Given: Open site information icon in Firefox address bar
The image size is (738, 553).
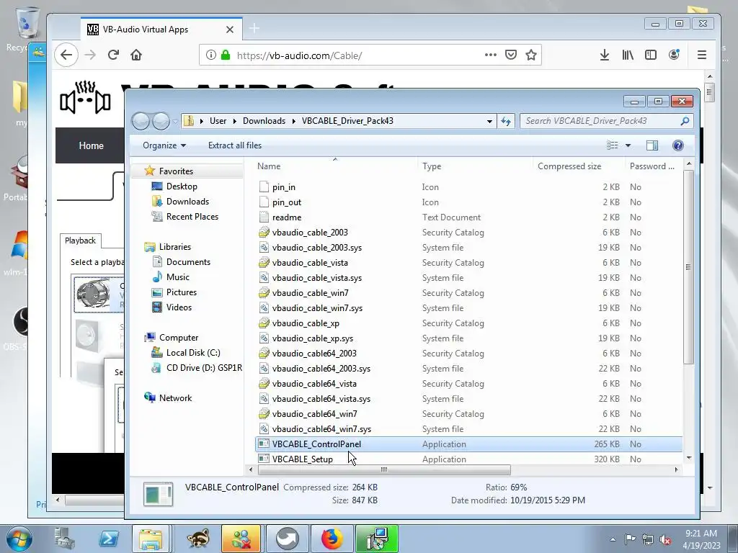Looking at the screenshot, I should click(x=211, y=55).
